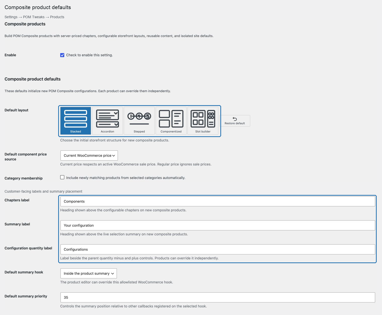
Task: Click 'Current price respects an active' help text
Action: [136, 164]
